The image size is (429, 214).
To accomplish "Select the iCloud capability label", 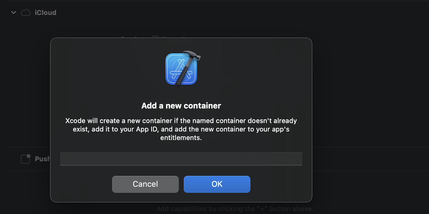I will click(45, 12).
